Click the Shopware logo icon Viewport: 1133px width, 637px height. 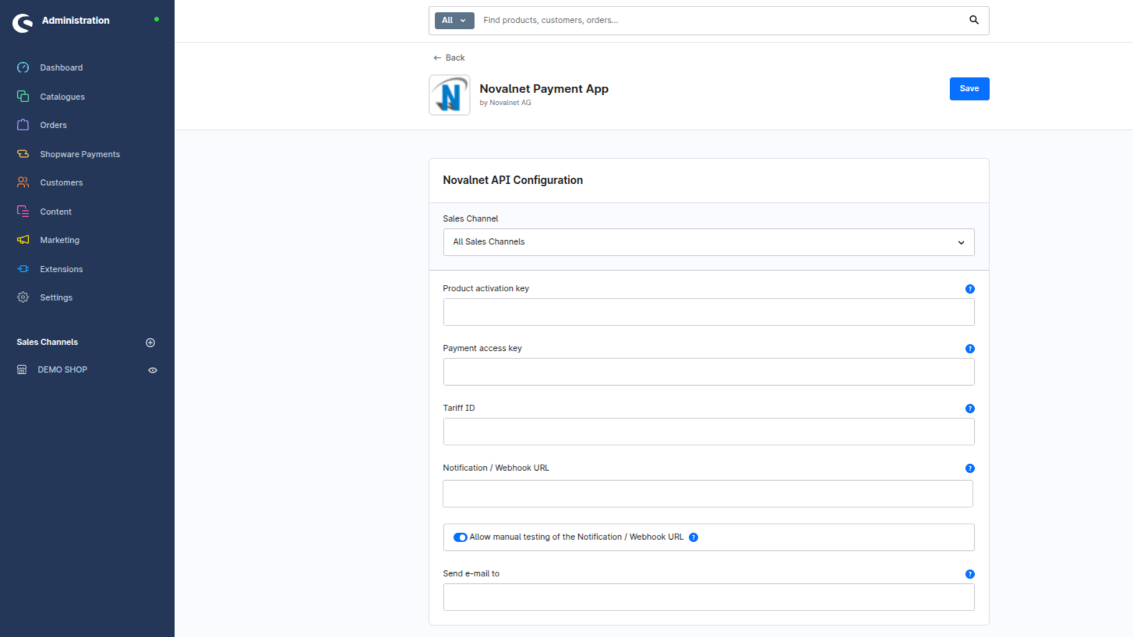[x=22, y=22]
